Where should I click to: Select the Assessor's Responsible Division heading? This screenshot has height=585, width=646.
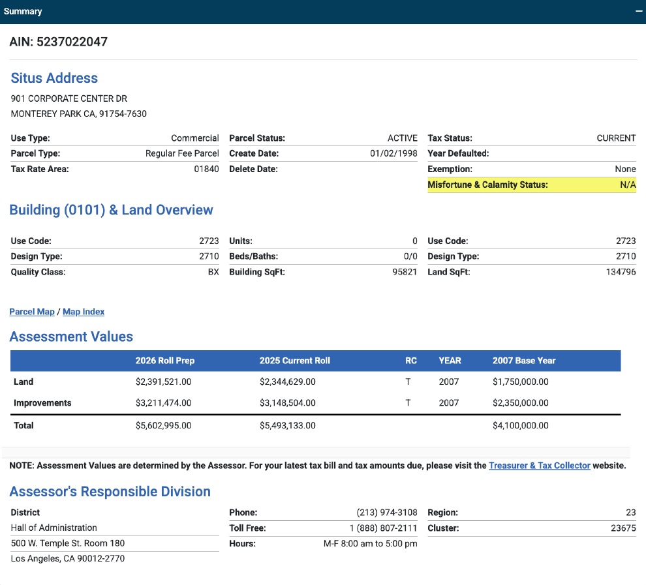[110, 492]
